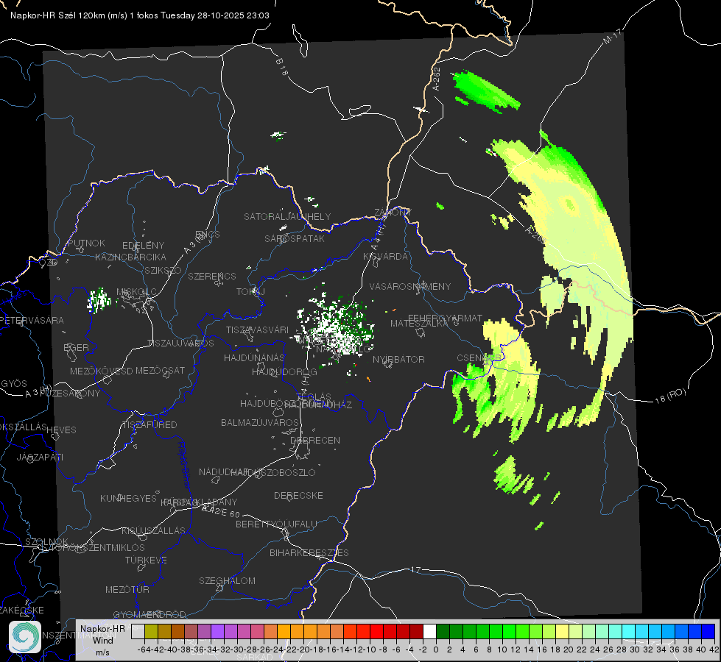Click the DERECSKE label
The height and width of the screenshot is (662, 721).
[298, 495]
